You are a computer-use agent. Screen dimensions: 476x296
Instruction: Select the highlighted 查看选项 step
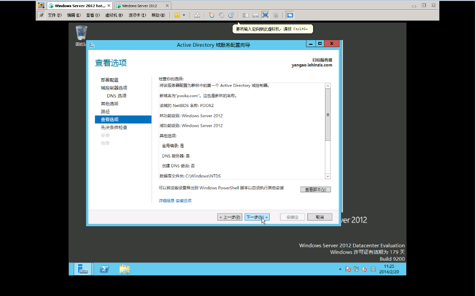123,119
